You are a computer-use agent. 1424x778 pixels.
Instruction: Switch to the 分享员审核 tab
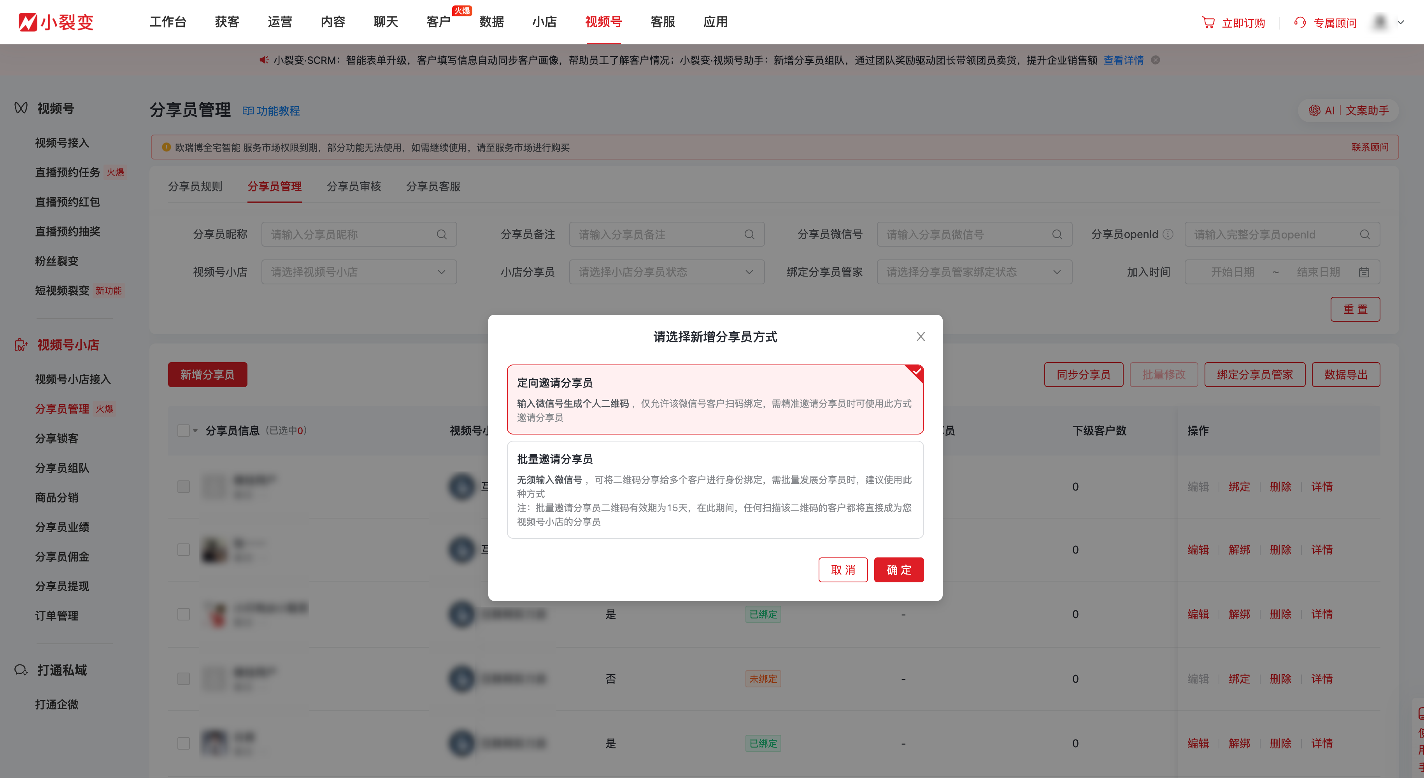pyautogui.click(x=354, y=186)
